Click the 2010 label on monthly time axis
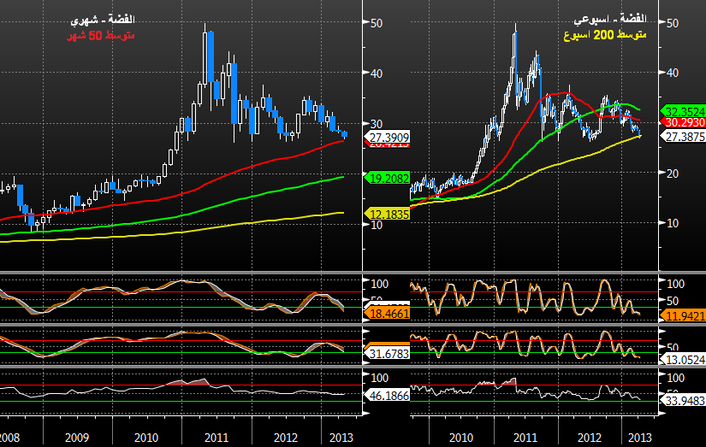Screen dimensions: 706x447 point(146,438)
